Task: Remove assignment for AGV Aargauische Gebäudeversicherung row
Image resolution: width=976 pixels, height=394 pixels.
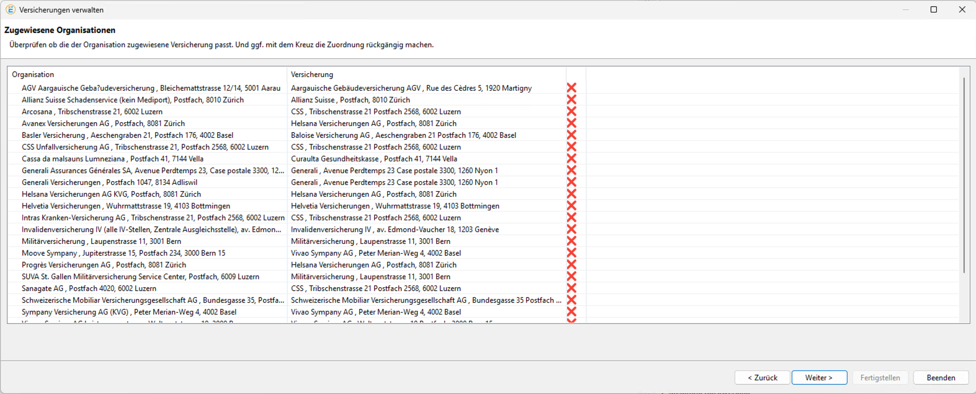Action: [571, 88]
